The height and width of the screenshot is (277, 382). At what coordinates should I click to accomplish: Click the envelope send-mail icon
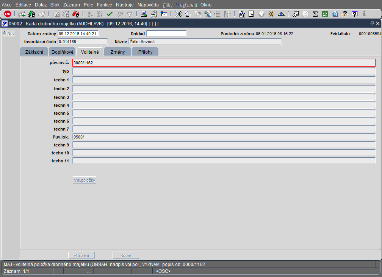[164, 14]
